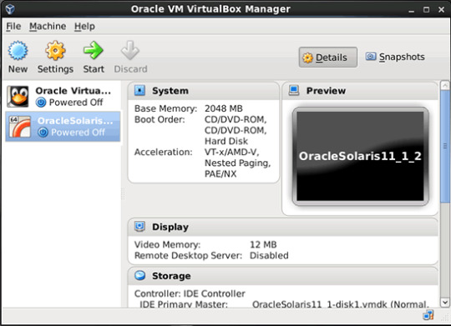Collapse the System section header
Image resolution: width=451 pixels, height=326 pixels.
coord(204,91)
